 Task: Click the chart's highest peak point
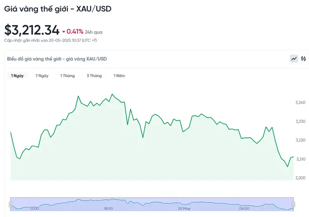(112, 94)
